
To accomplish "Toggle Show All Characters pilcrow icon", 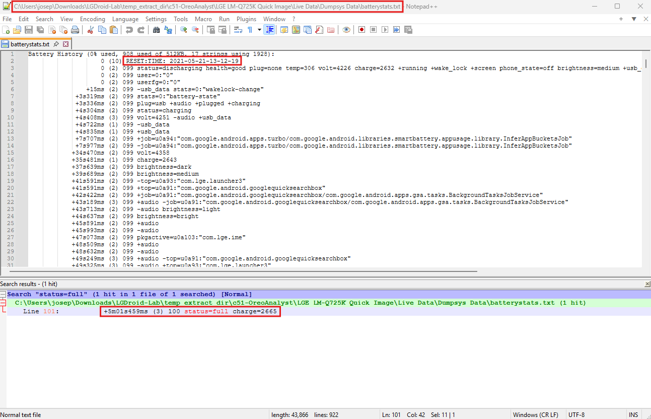I will coord(250,30).
